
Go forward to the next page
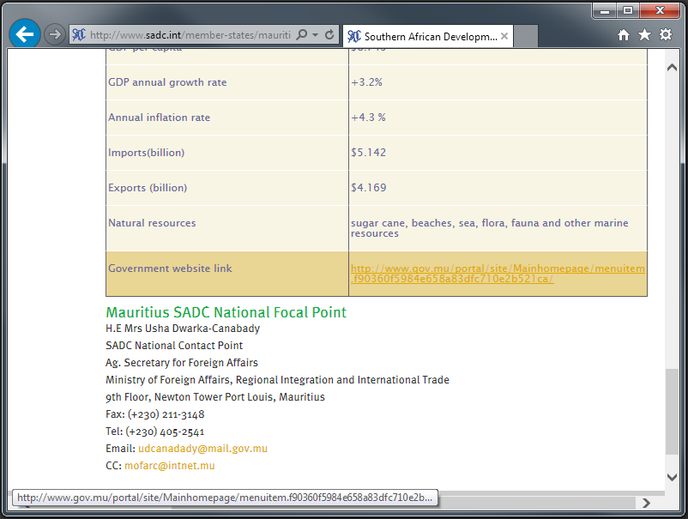(x=55, y=34)
